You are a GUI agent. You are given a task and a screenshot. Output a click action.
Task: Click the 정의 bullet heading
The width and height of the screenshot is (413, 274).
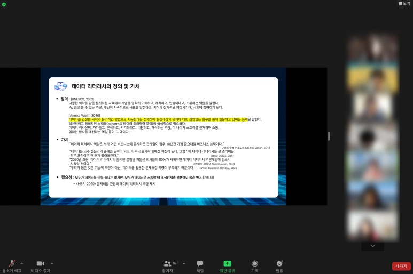(64, 99)
